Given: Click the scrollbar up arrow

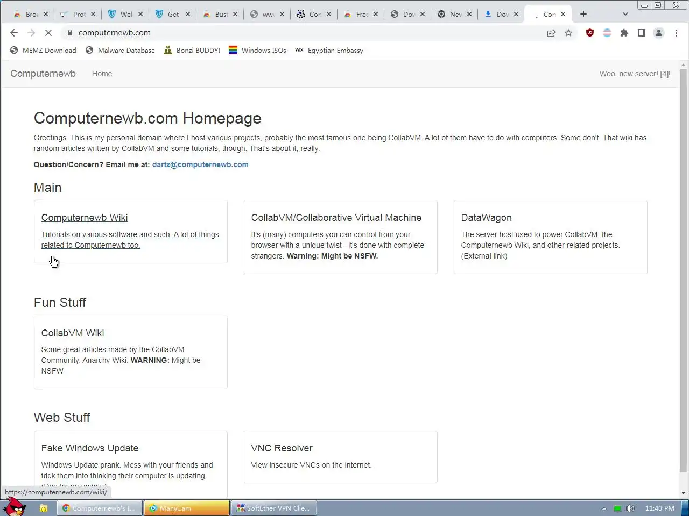Looking at the screenshot, I should click(x=684, y=65).
